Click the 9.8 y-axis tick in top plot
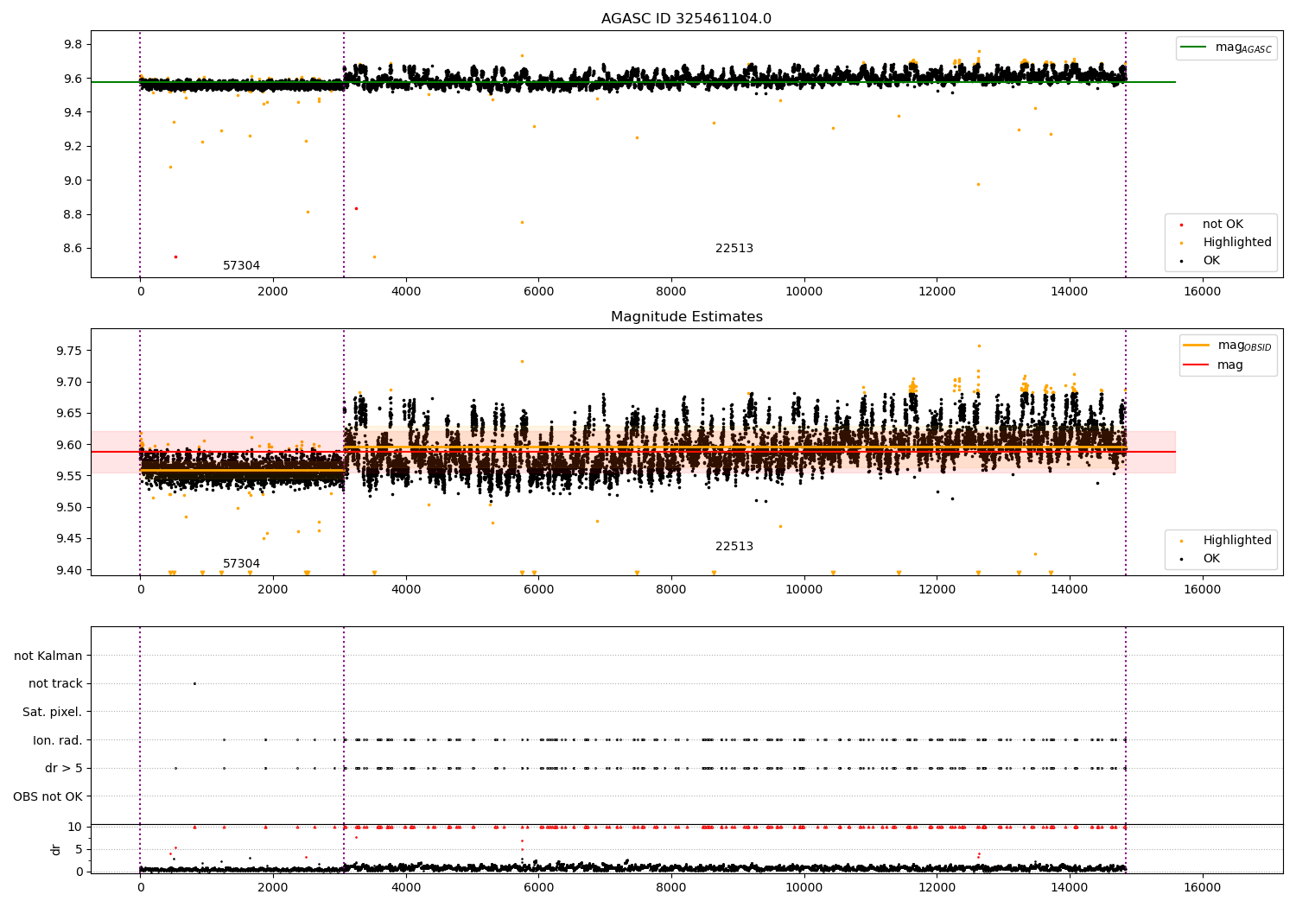Screen dimensions: 1296x907 72,45
